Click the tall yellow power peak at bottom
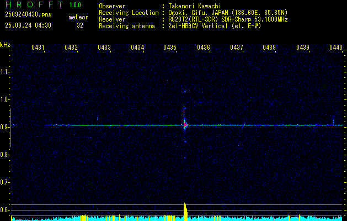The width and height of the screenshot is (347, 221). 185,212
